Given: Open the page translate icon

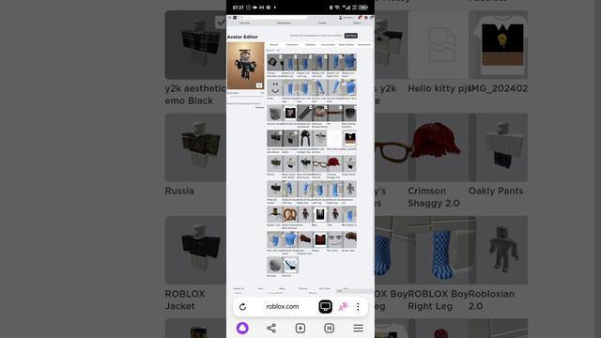Looking at the screenshot, I should (343, 306).
